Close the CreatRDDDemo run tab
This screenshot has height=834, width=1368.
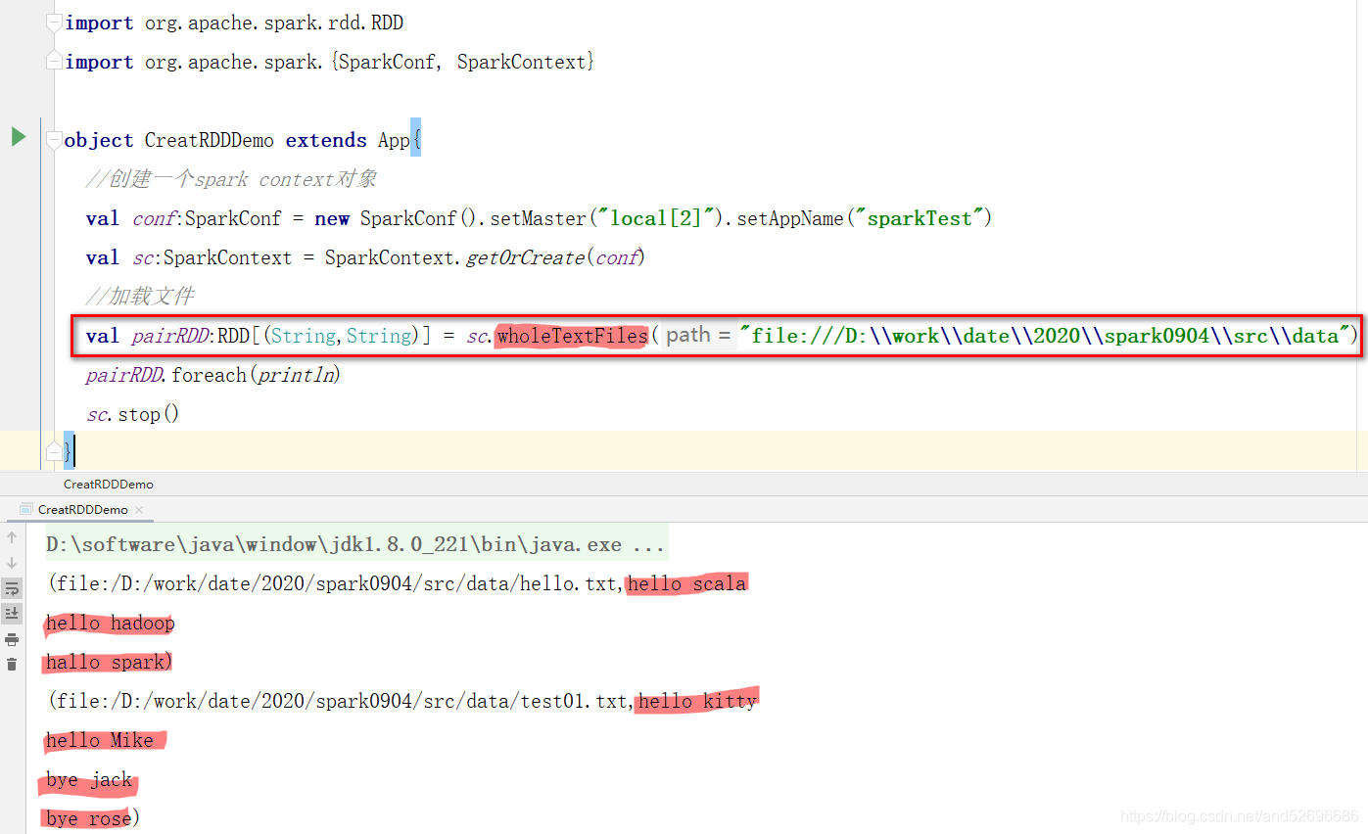point(139,510)
